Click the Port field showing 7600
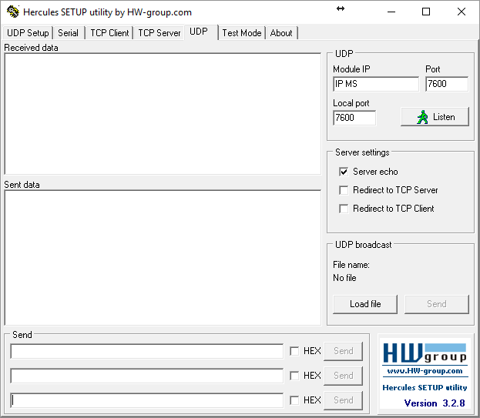480x418 pixels. pos(447,84)
